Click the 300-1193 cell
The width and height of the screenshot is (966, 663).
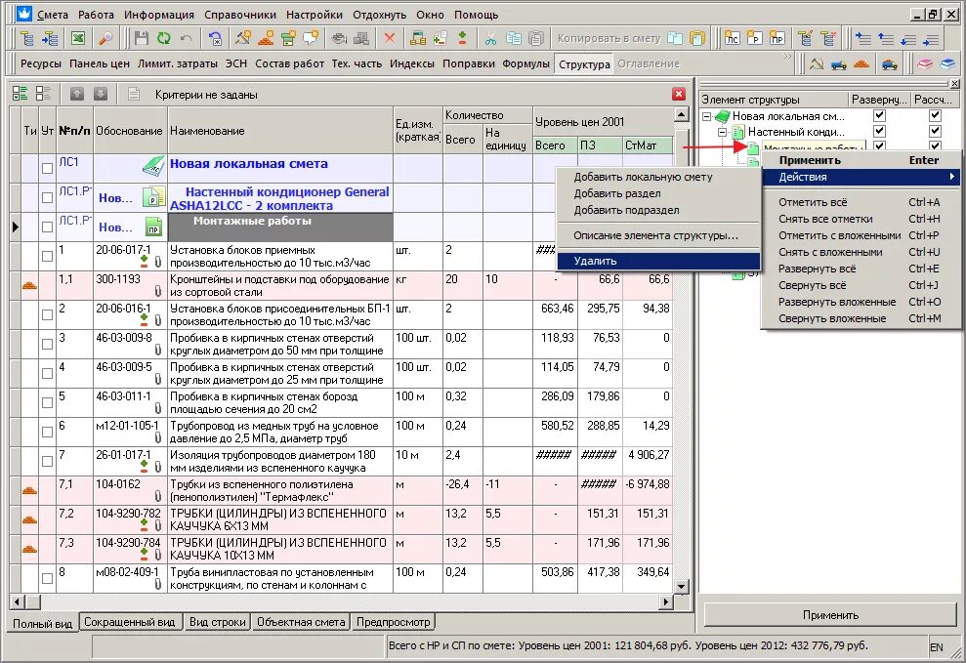(x=130, y=286)
